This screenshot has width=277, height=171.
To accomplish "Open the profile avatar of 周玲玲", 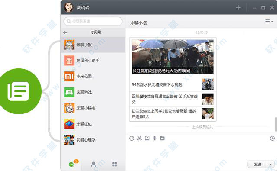I will click(68, 7).
